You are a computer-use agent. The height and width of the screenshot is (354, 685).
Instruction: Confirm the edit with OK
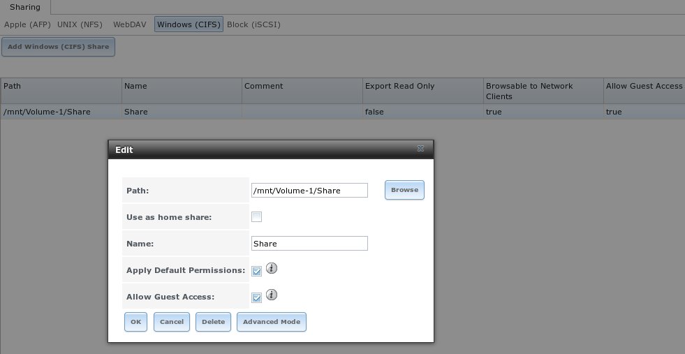[x=135, y=322]
